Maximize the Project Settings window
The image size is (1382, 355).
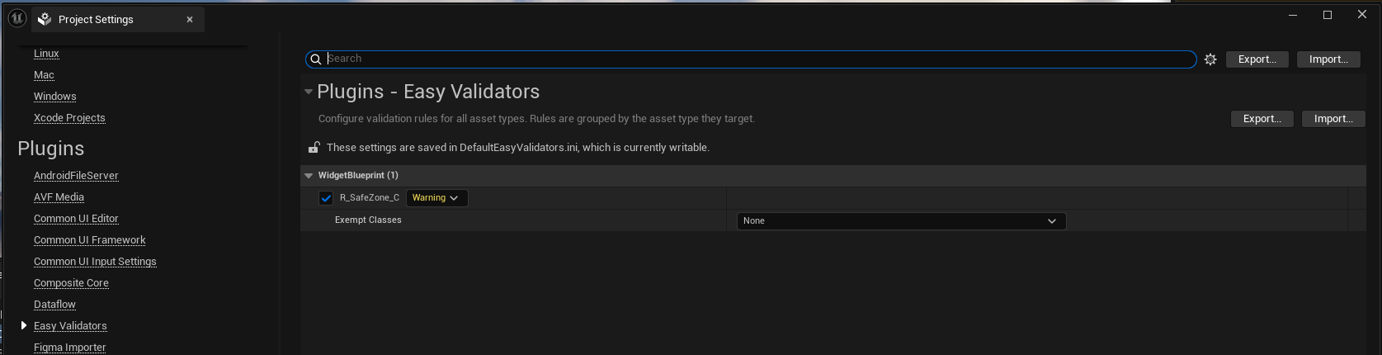(1328, 15)
